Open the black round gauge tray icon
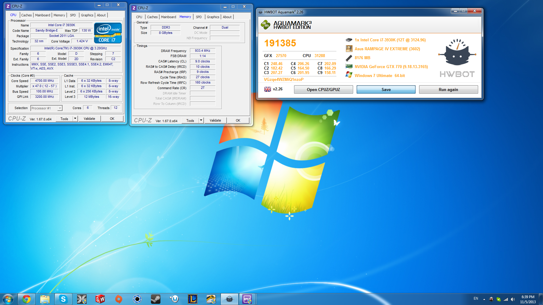Screen dimensions: 543x305 (x=491, y=299)
